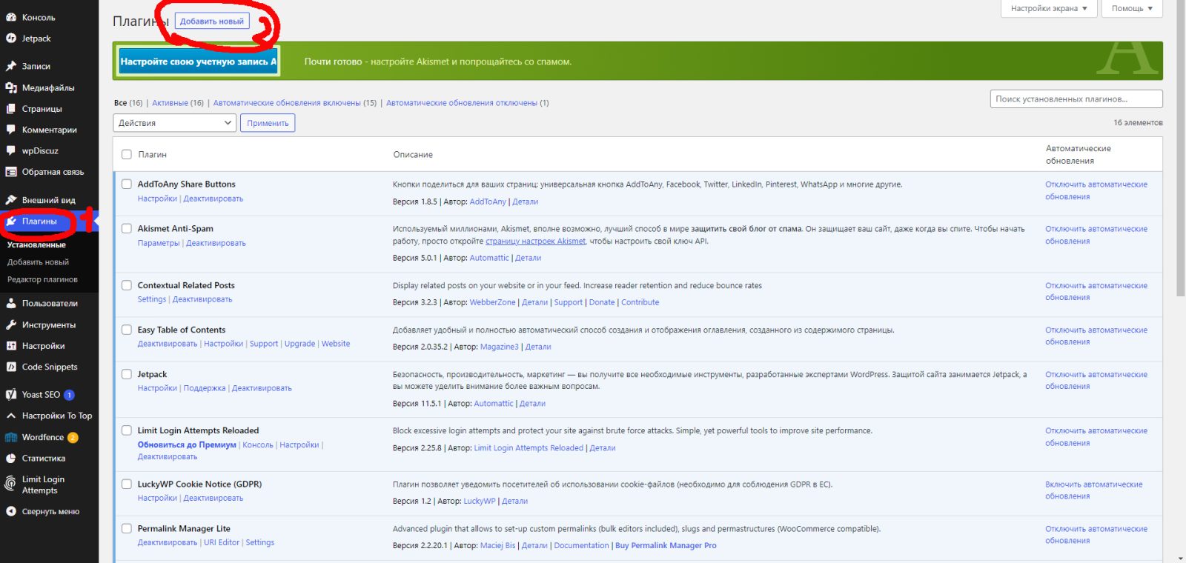
Task: Open Установленные plugins submenu item
Action: tap(36, 244)
